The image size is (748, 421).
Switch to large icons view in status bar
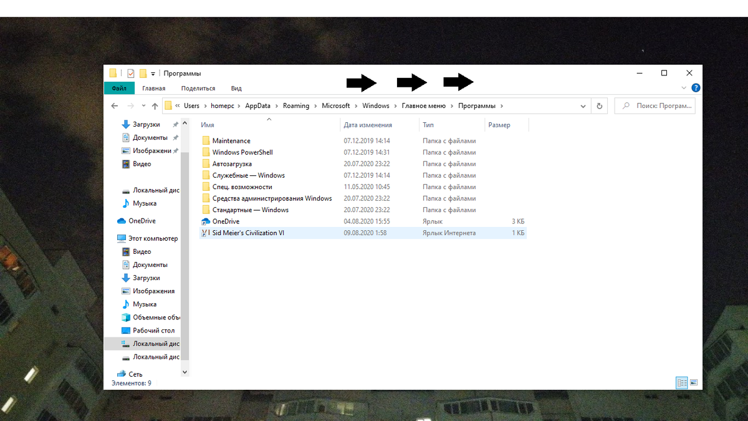(x=694, y=383)
